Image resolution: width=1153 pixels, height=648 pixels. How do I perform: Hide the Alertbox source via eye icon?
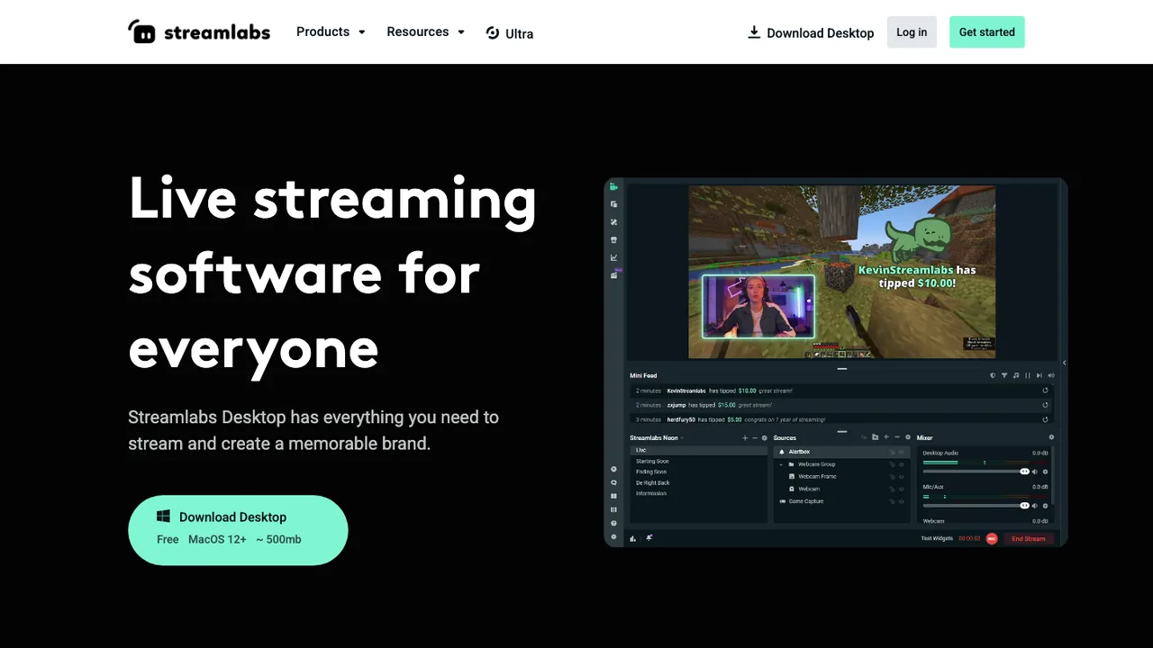tap(902, 452)
